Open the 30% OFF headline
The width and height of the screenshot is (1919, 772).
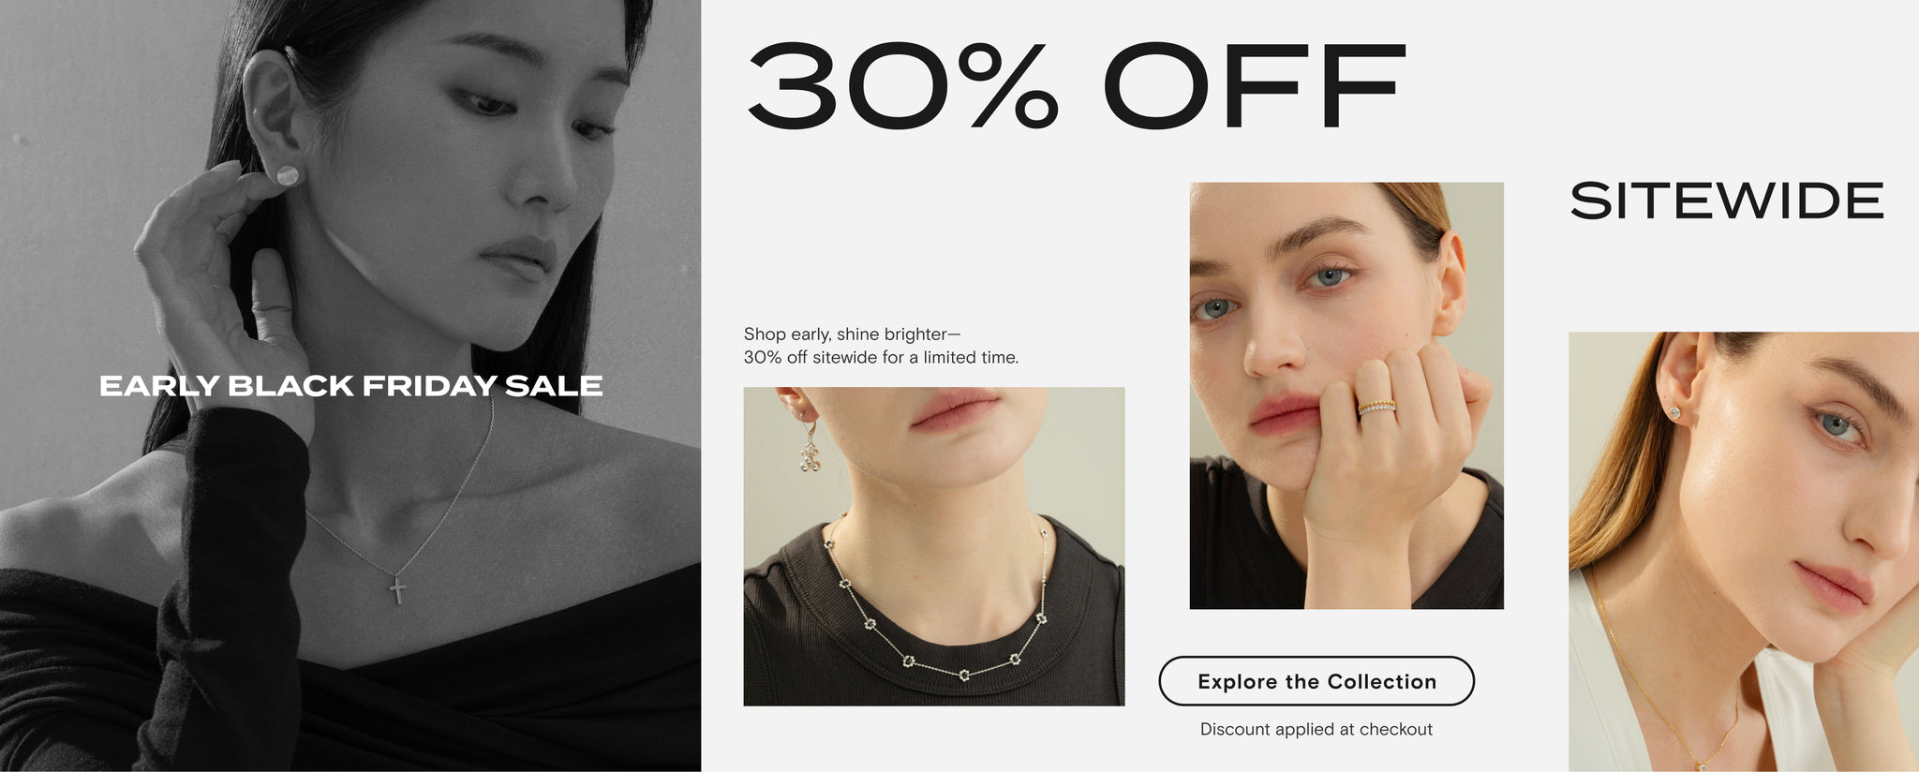coord(1076,86)
